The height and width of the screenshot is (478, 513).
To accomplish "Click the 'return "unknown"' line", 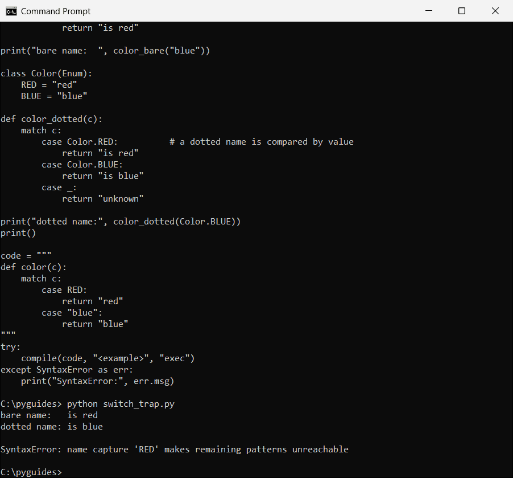I will tap(103, 199).
